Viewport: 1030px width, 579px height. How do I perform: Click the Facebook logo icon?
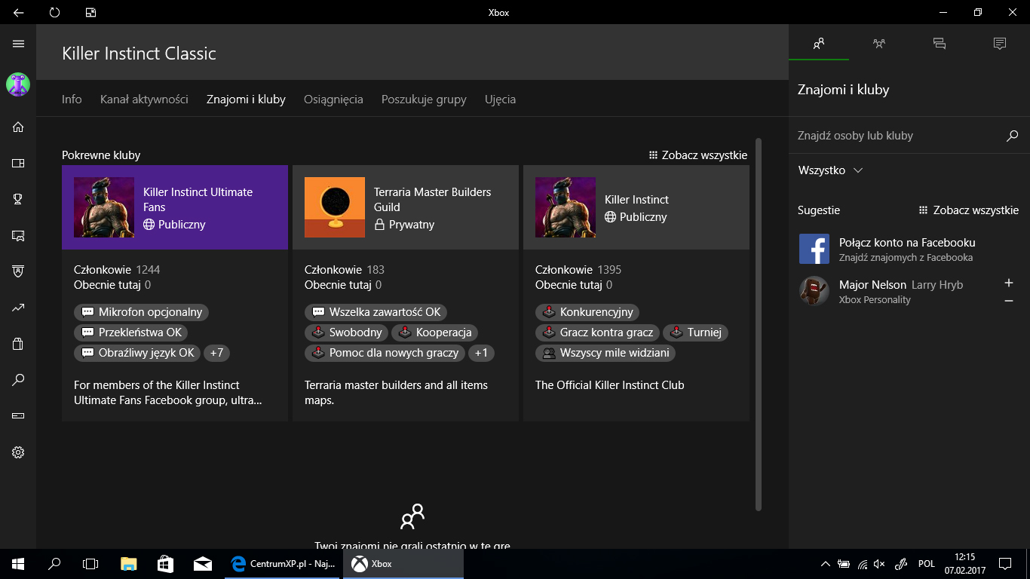tap(814, 249)
